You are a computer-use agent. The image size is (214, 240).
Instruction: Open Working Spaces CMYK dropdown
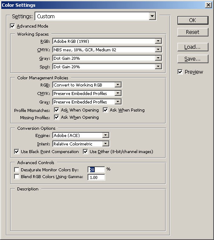point(107,50)
